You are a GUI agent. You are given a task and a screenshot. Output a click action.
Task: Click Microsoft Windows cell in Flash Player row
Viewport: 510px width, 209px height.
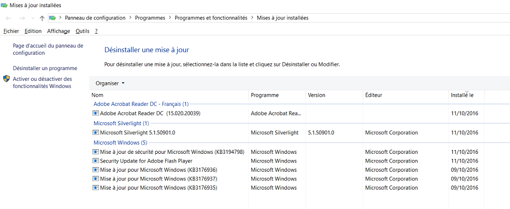tap(274, 161)
